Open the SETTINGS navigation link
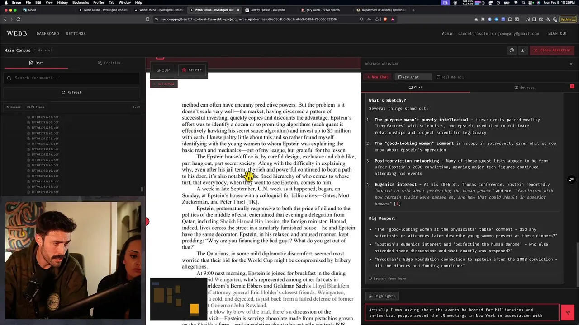Image resolution: width=579 pixels, height=325 pixels. point(76,34)
